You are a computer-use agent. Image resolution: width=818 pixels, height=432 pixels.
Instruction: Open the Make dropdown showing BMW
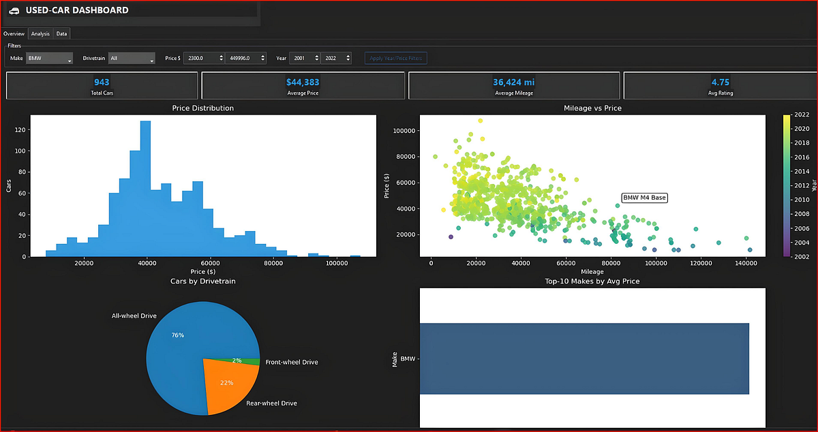pyautogui.click(x=48, y=58)
